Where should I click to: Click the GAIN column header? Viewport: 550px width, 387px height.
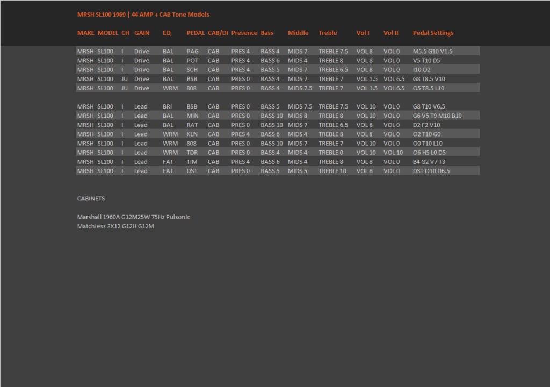(142, 33)
